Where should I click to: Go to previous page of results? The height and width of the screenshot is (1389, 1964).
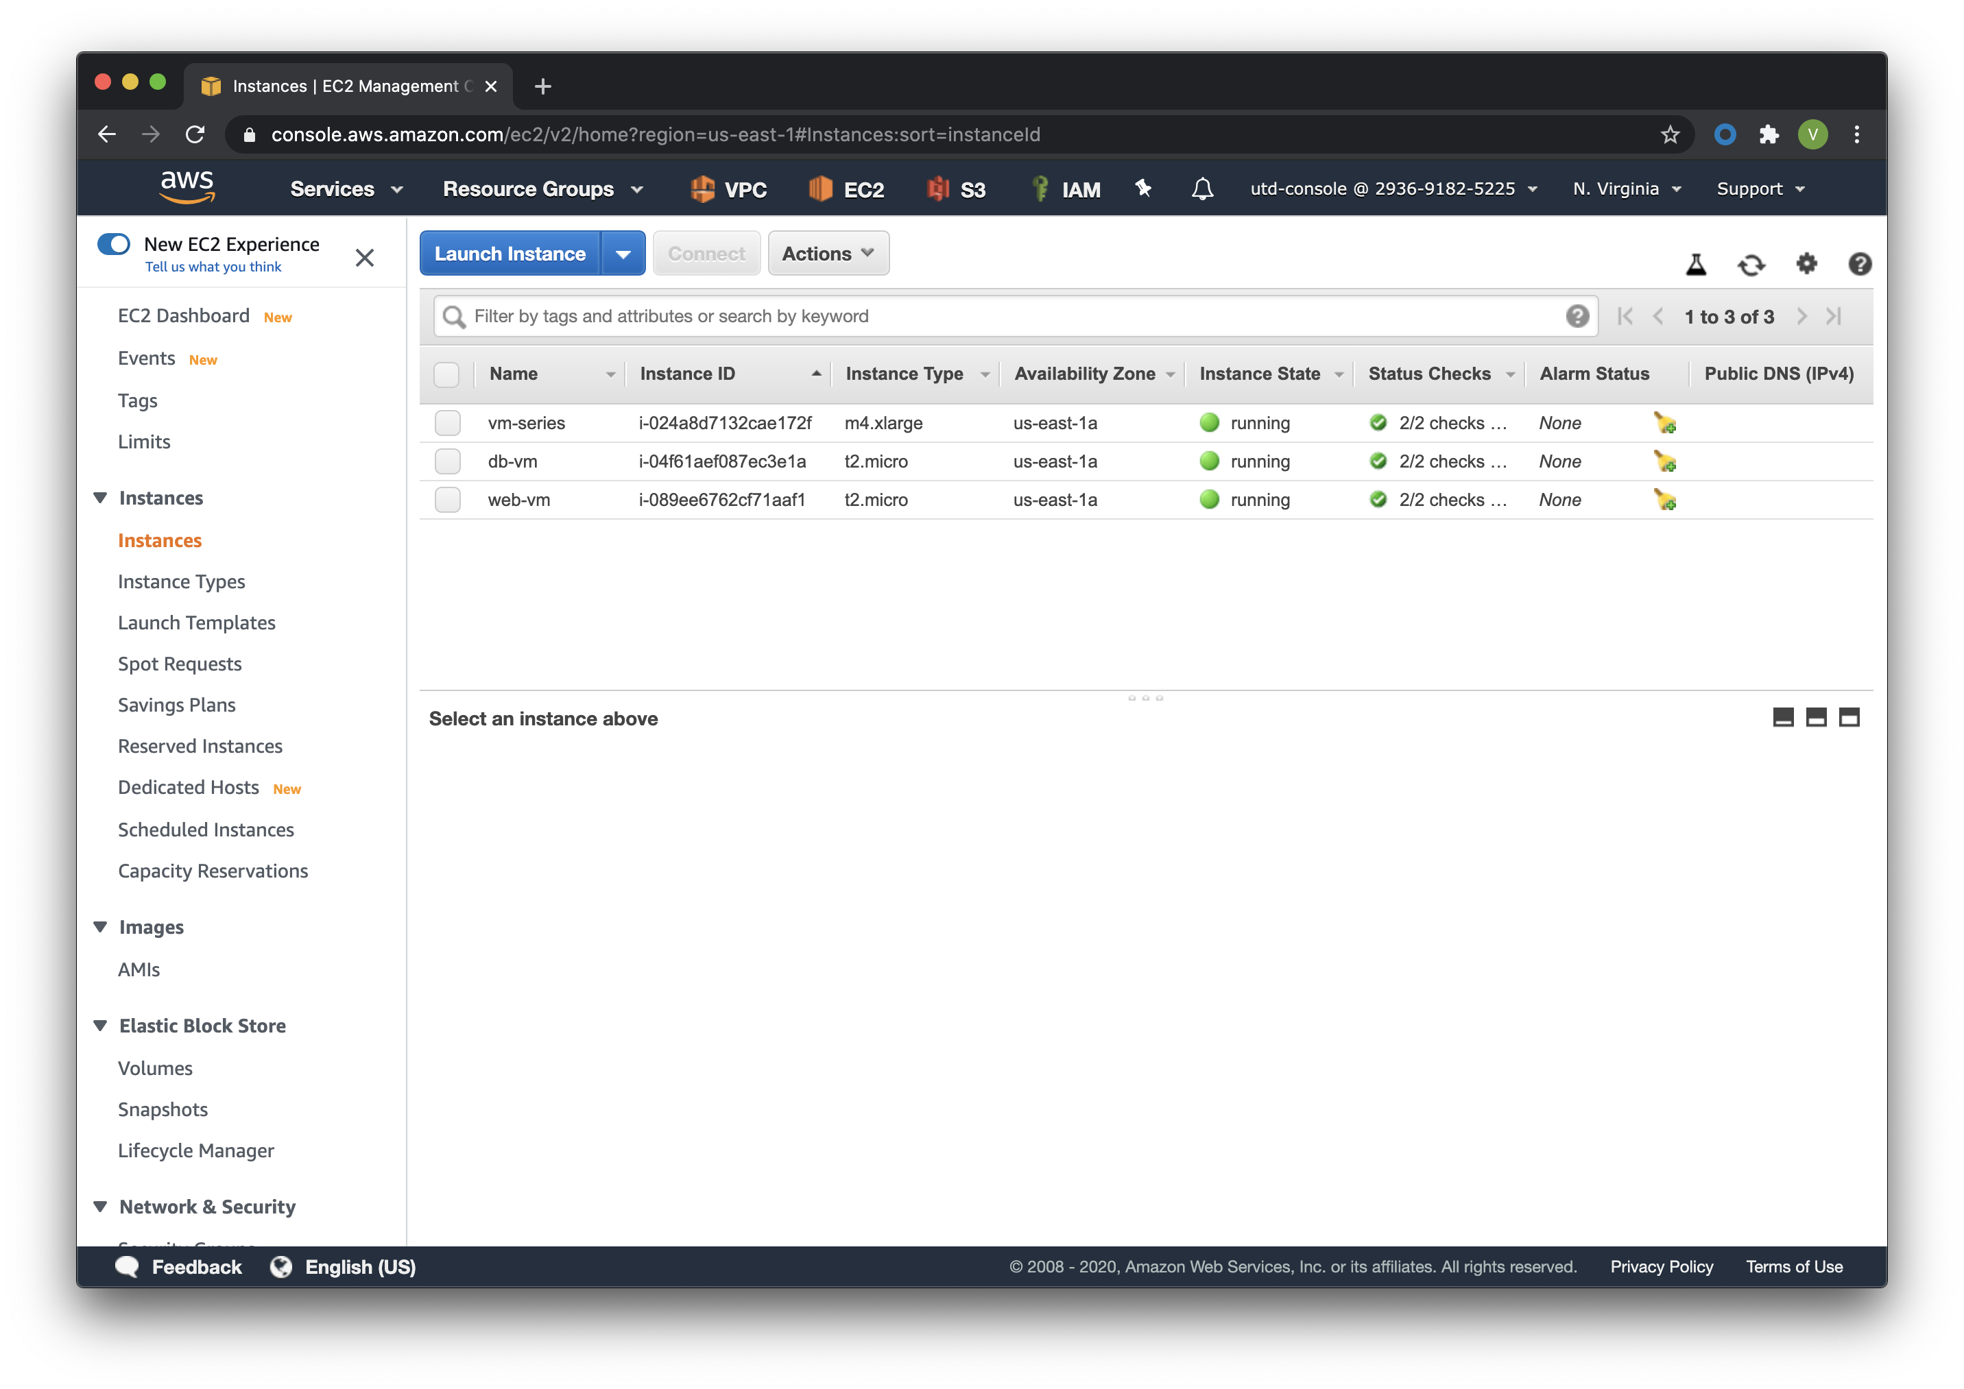(1657, 315)
